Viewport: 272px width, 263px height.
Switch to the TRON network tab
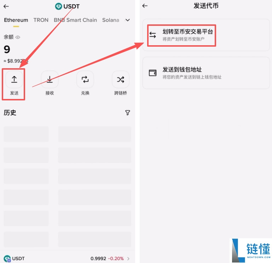(41, 20)
